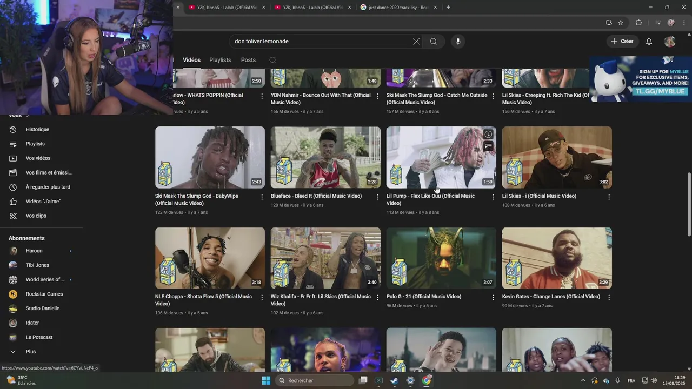Open Chrome from the taskbar
Image resolution: width=692 pixels, height=389 pixels.
[x=426, y=380]
